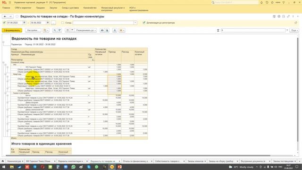Enable the Склад filter checkbox
This screenshot has height=170, width=302.
tap(63, 23)
